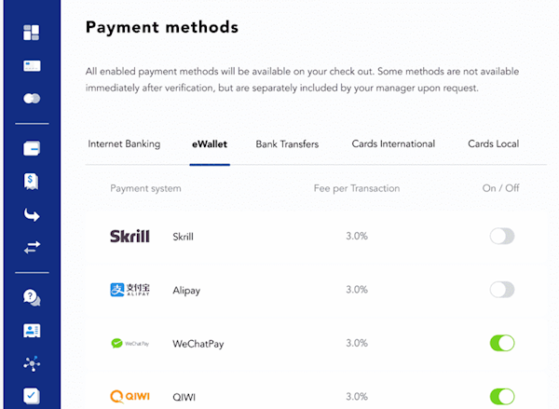Open the dashboard grid icon in sidebar
The width and height of the screenshot is (559, 409).
point(31,33)
